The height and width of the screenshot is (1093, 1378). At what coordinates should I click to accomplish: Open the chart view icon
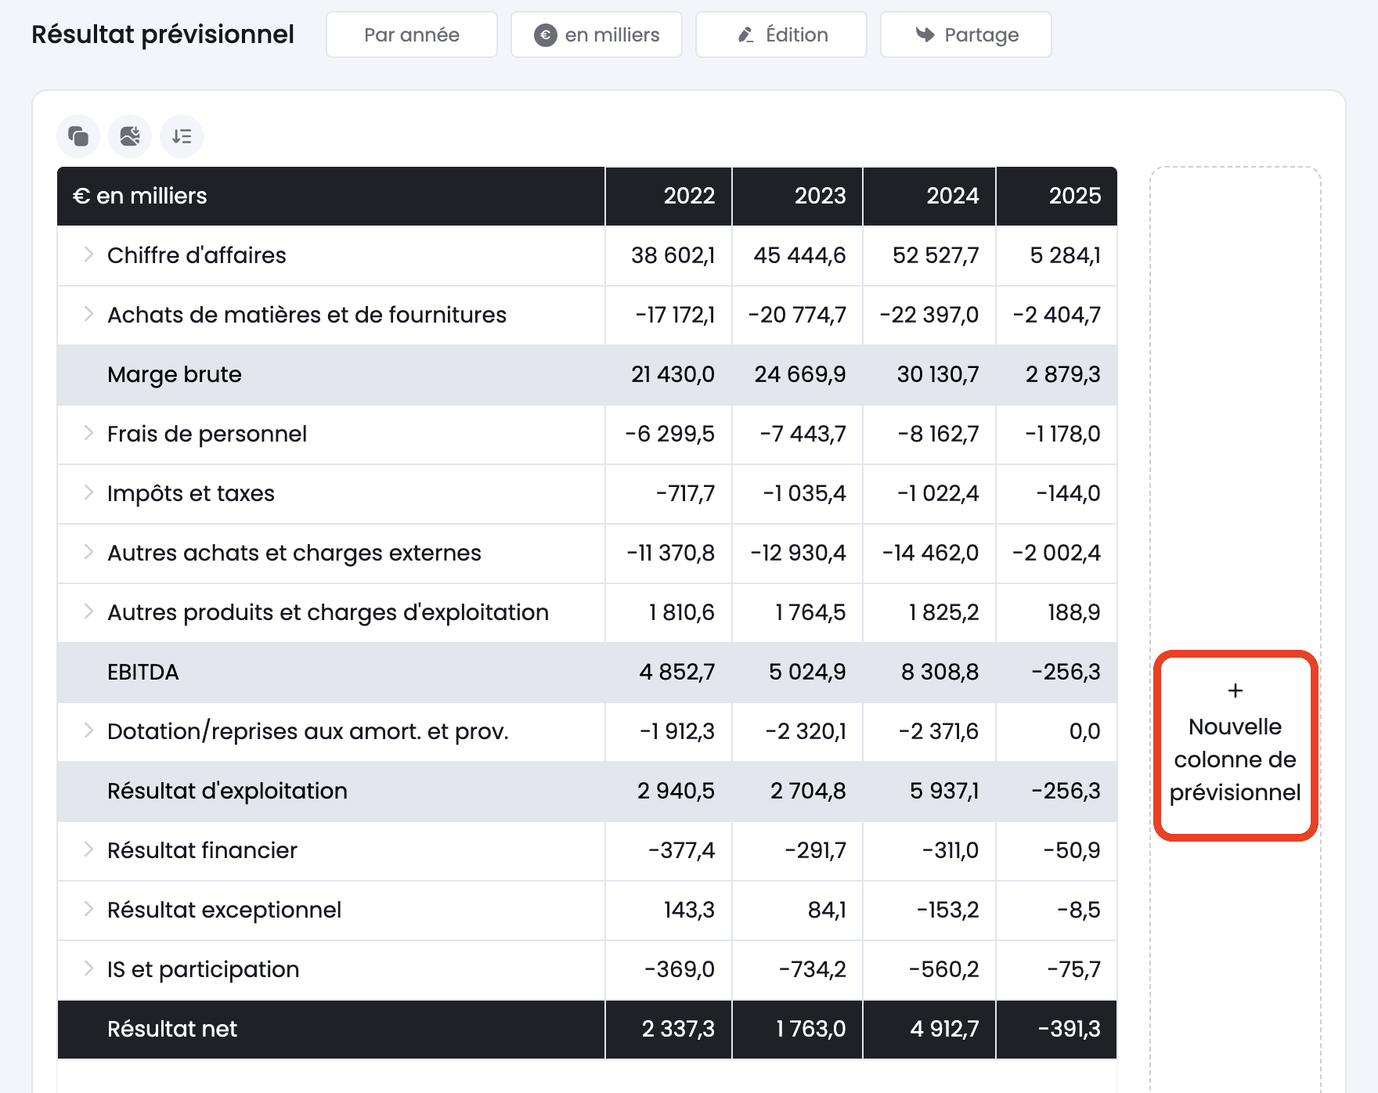[x=130, y=136]
